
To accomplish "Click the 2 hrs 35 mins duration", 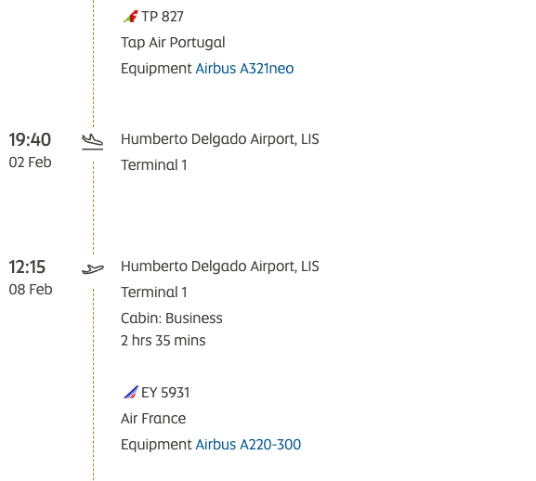I will 163,341.
